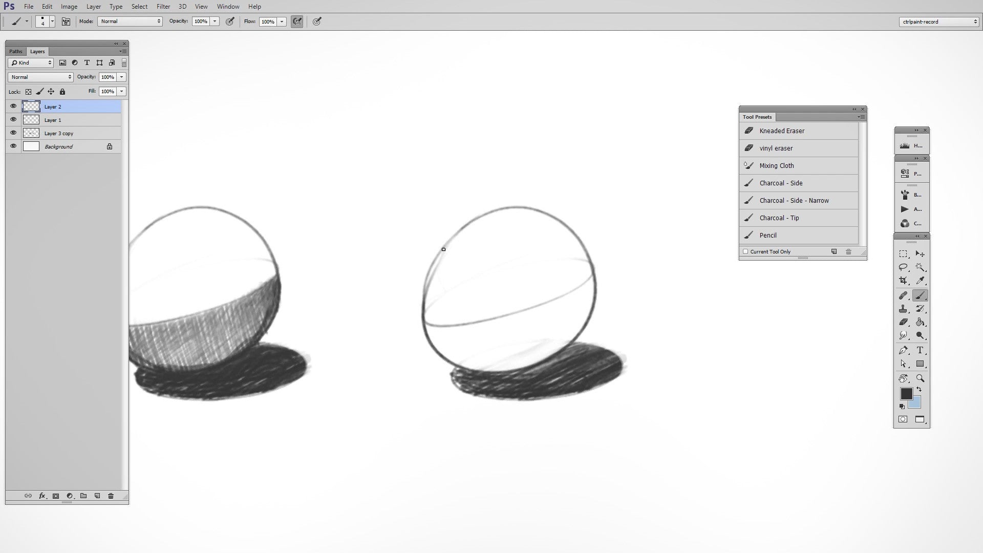This screenshot has height=553, width=983.
Task: Click the Delete Layer trash icon
Action: tap(111, 496)
